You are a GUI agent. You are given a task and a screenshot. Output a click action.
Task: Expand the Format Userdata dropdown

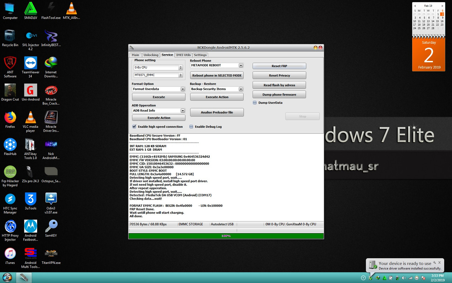183,89
